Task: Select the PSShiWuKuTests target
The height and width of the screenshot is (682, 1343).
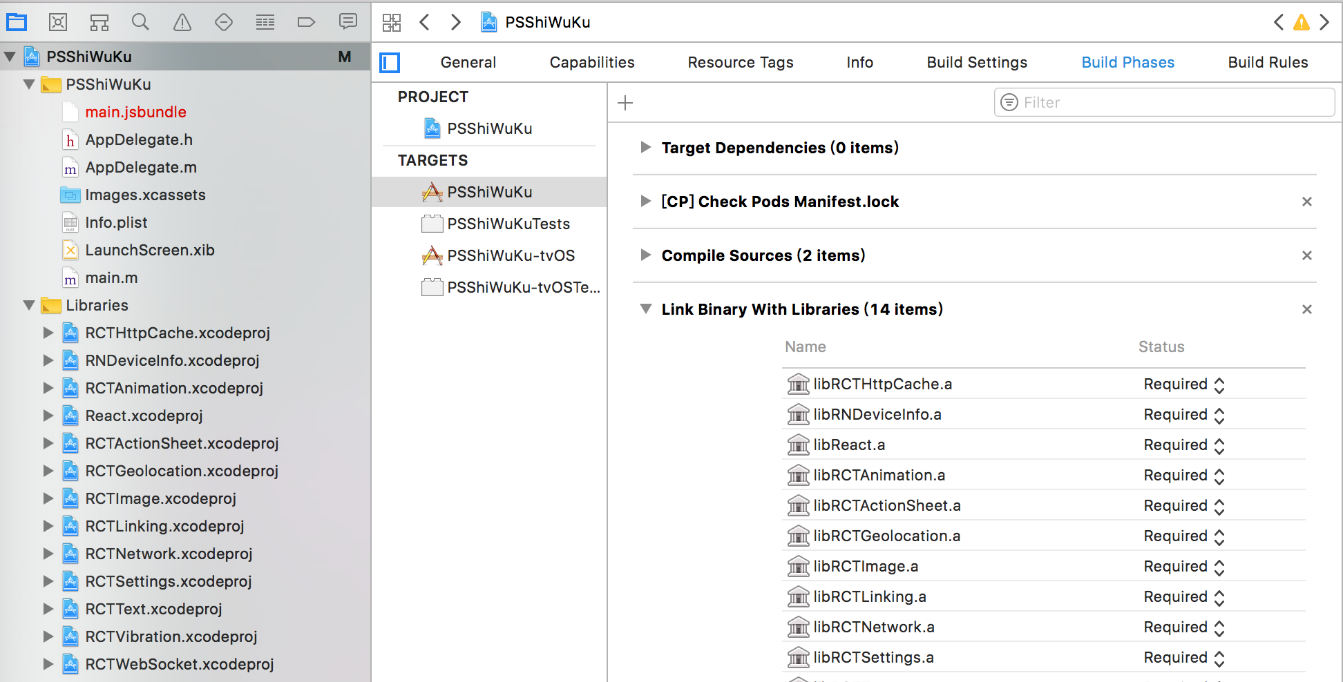Action: pos(489,224)
